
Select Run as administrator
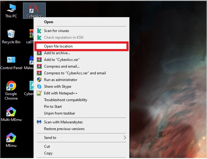coord(60,80)
